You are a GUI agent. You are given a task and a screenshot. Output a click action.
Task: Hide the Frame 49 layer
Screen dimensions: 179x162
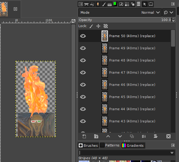point(83,48)
